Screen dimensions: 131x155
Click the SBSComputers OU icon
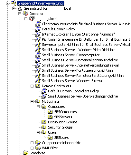pos(50,112)
